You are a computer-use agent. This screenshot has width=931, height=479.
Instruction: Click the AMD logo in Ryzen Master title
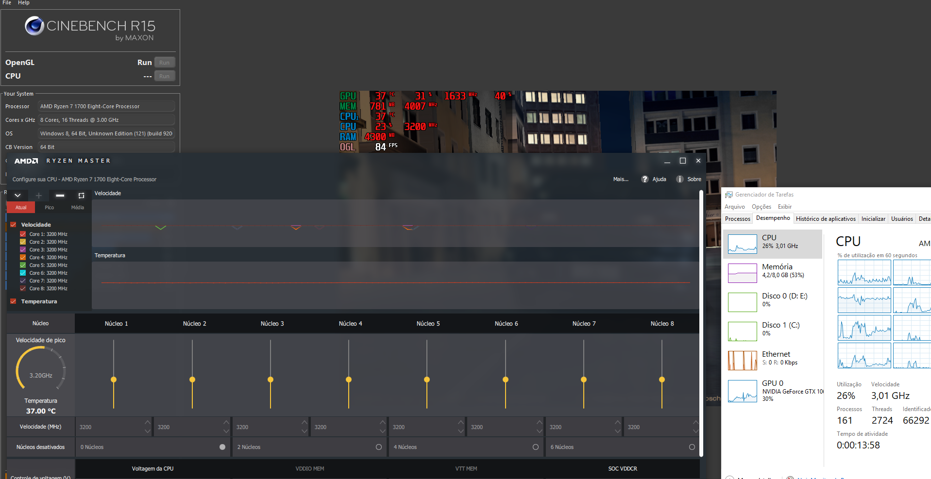[x=26, y=161]
